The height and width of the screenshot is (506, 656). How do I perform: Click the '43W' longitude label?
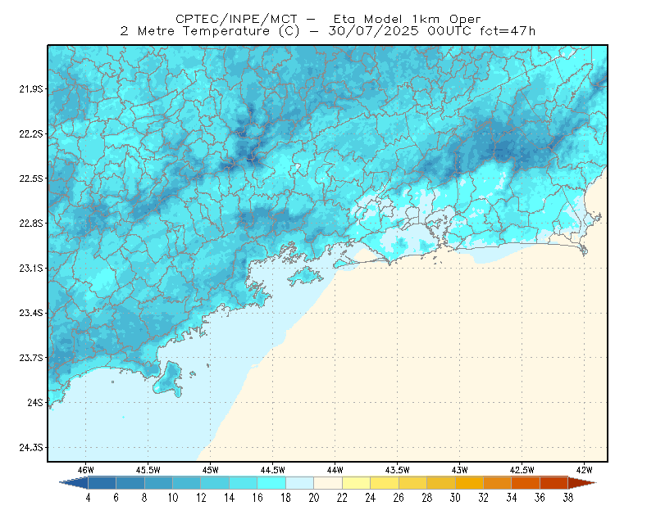tap(460, 470)
